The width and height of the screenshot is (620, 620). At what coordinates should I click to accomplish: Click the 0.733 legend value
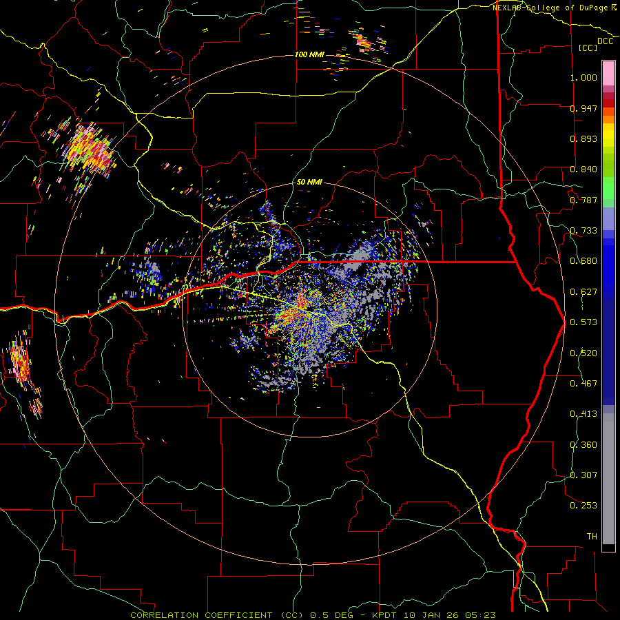click(583, 231)
